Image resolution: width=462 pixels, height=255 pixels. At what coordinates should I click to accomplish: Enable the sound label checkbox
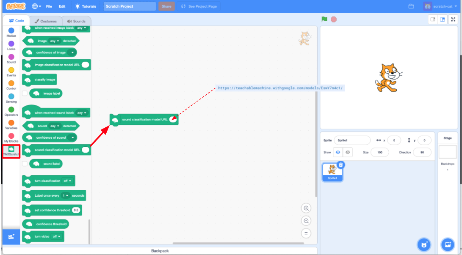tap(25, 164)
